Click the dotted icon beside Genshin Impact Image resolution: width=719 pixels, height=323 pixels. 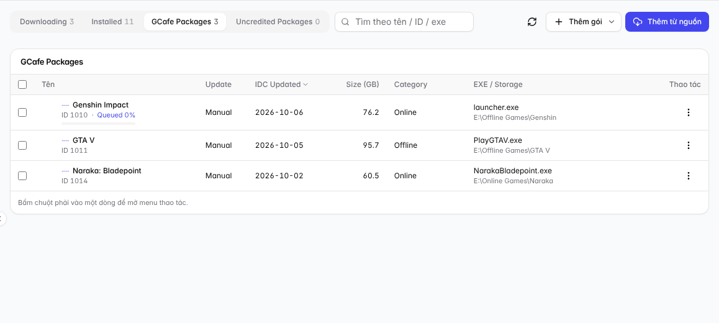tap(65, 105)
